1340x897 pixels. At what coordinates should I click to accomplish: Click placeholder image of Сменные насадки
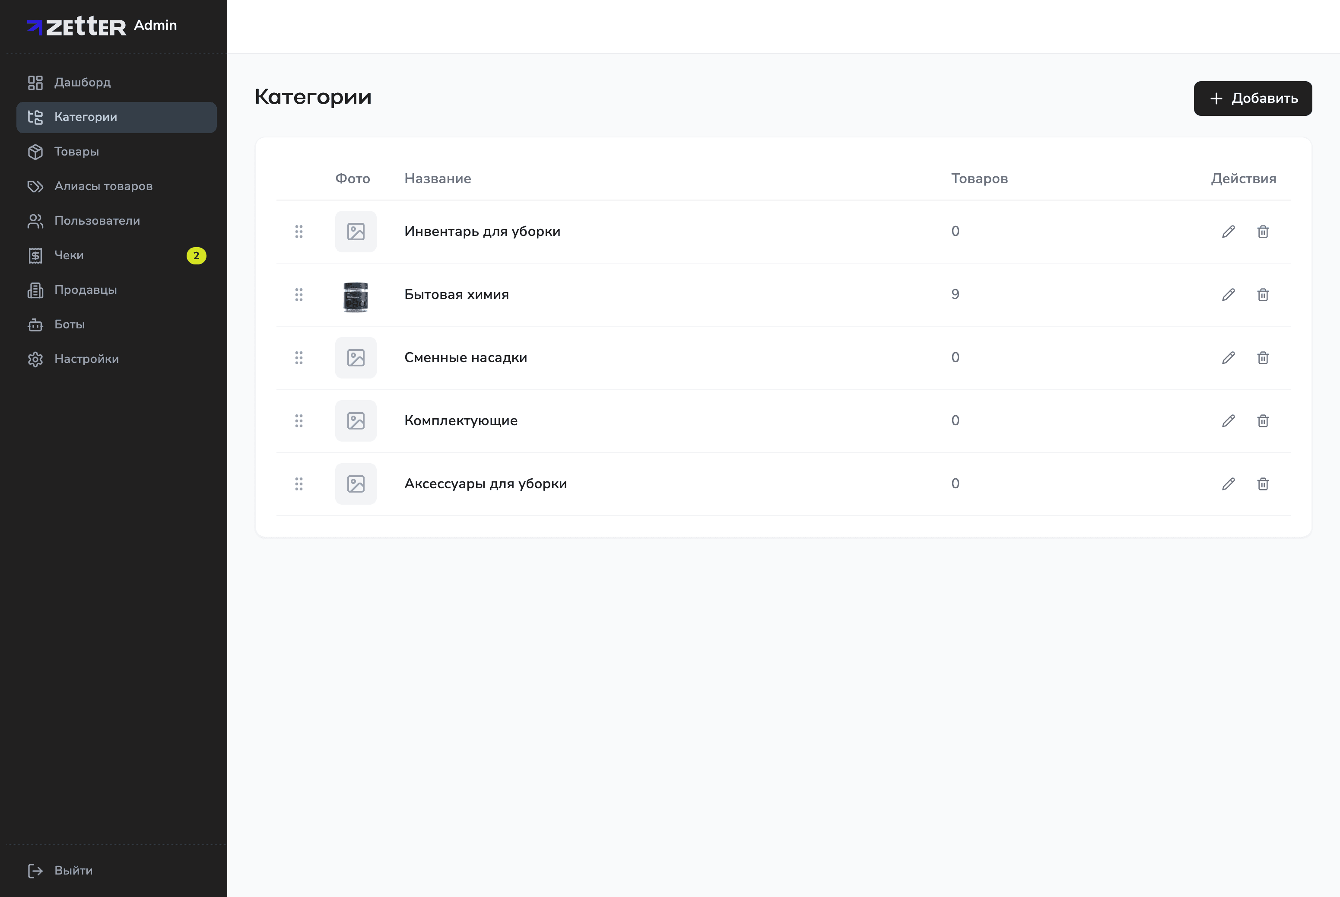[356, 357]
